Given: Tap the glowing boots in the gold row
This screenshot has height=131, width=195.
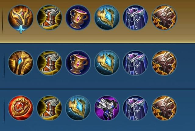Looking at the screenshot, I should pos(49,17).
